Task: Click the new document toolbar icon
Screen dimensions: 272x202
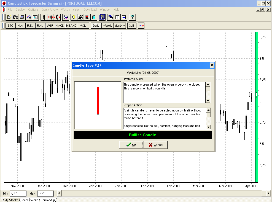Action: [9, 17]
